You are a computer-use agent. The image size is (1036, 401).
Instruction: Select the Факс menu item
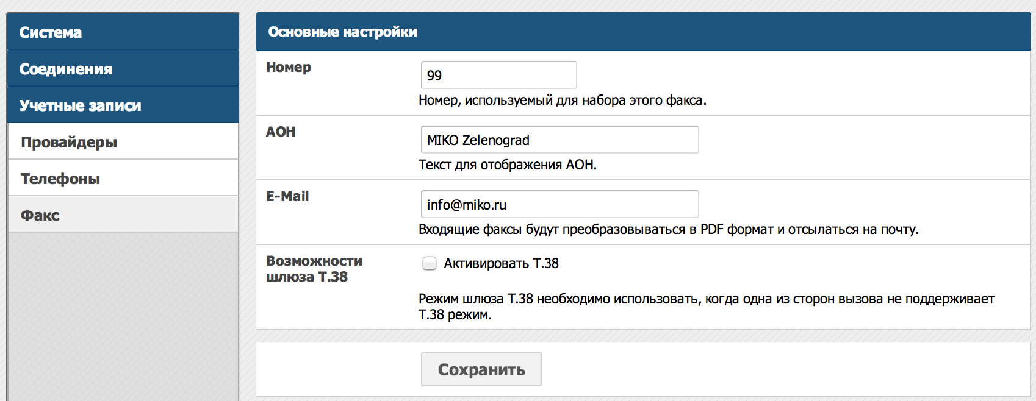point(123,215)
